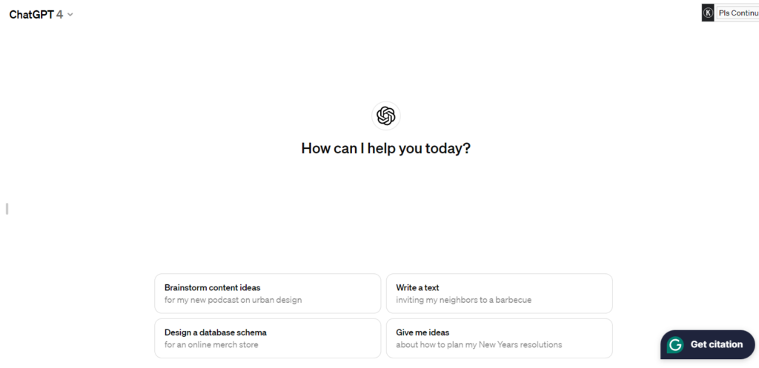Click the number 4 in the model name
Screen dimensions: 759x368
point(59,14)
